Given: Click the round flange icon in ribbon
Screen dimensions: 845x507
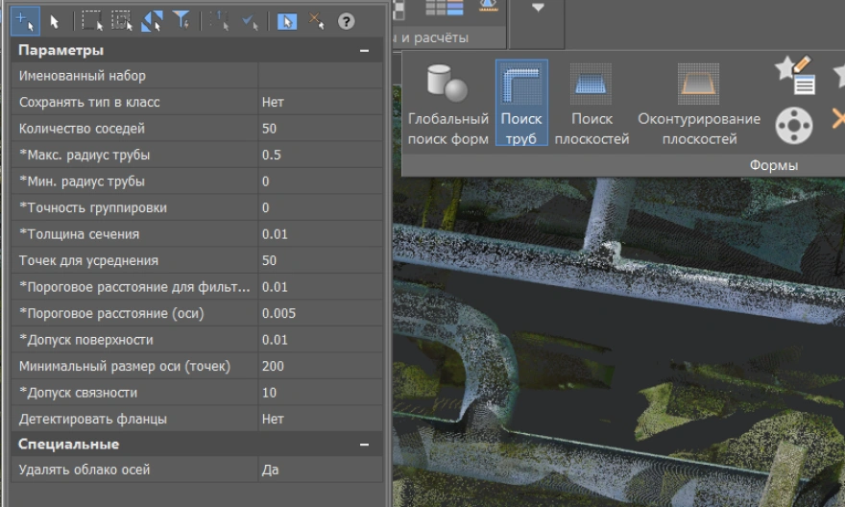Looking at the screenshot, I should click(x=794, y=125).
